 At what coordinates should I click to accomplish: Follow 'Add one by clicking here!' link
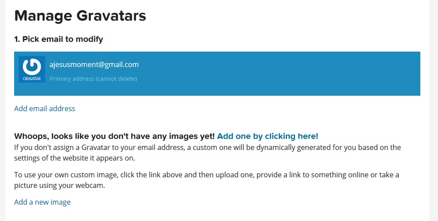pos(268,136)
